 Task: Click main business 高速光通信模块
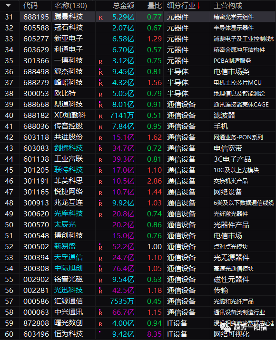tap(234, 269)
